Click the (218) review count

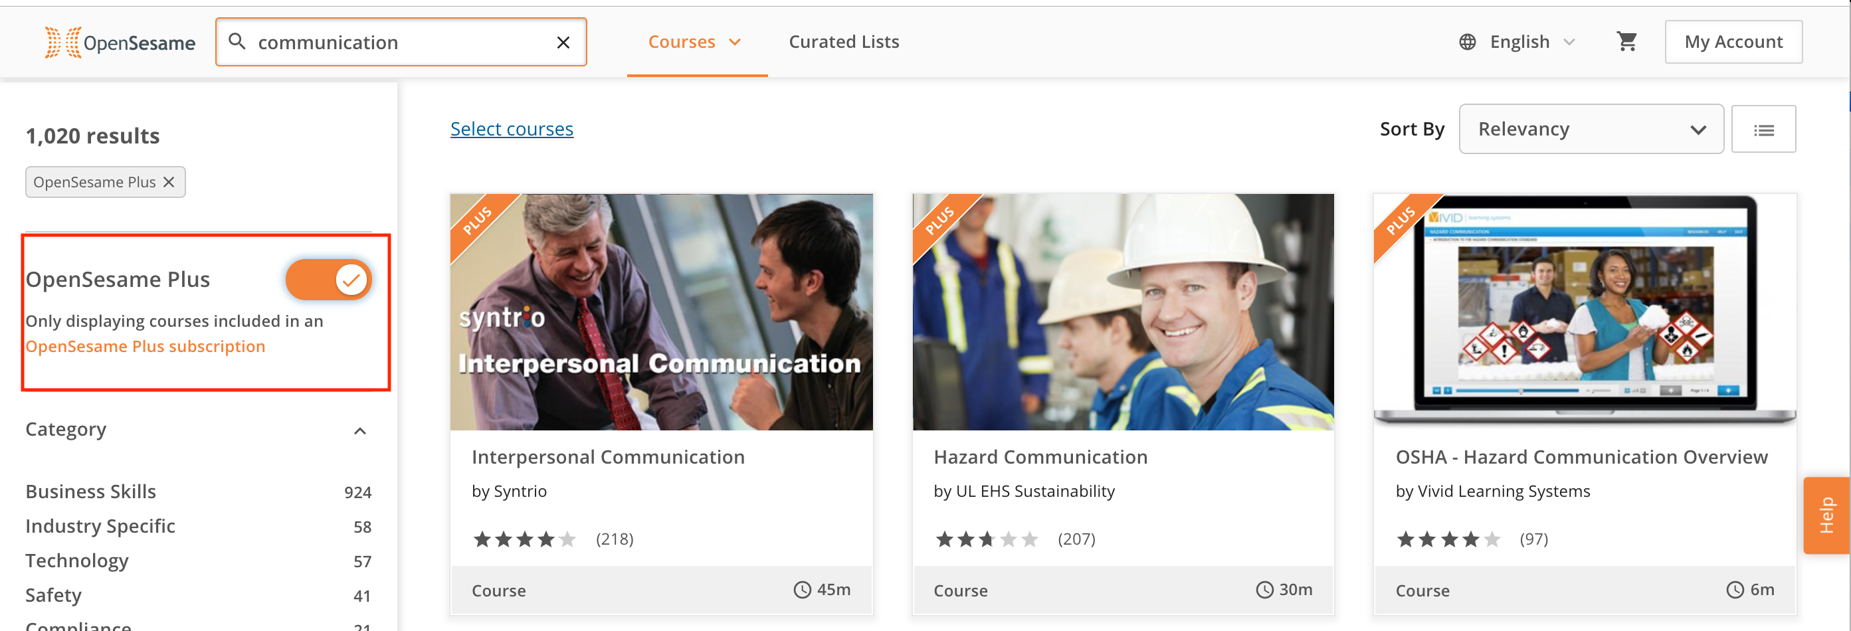pyautogui.click(x=615, y=539)
